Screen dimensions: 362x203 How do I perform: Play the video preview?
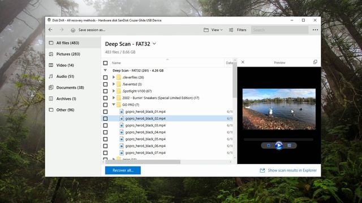pos(279,145)
